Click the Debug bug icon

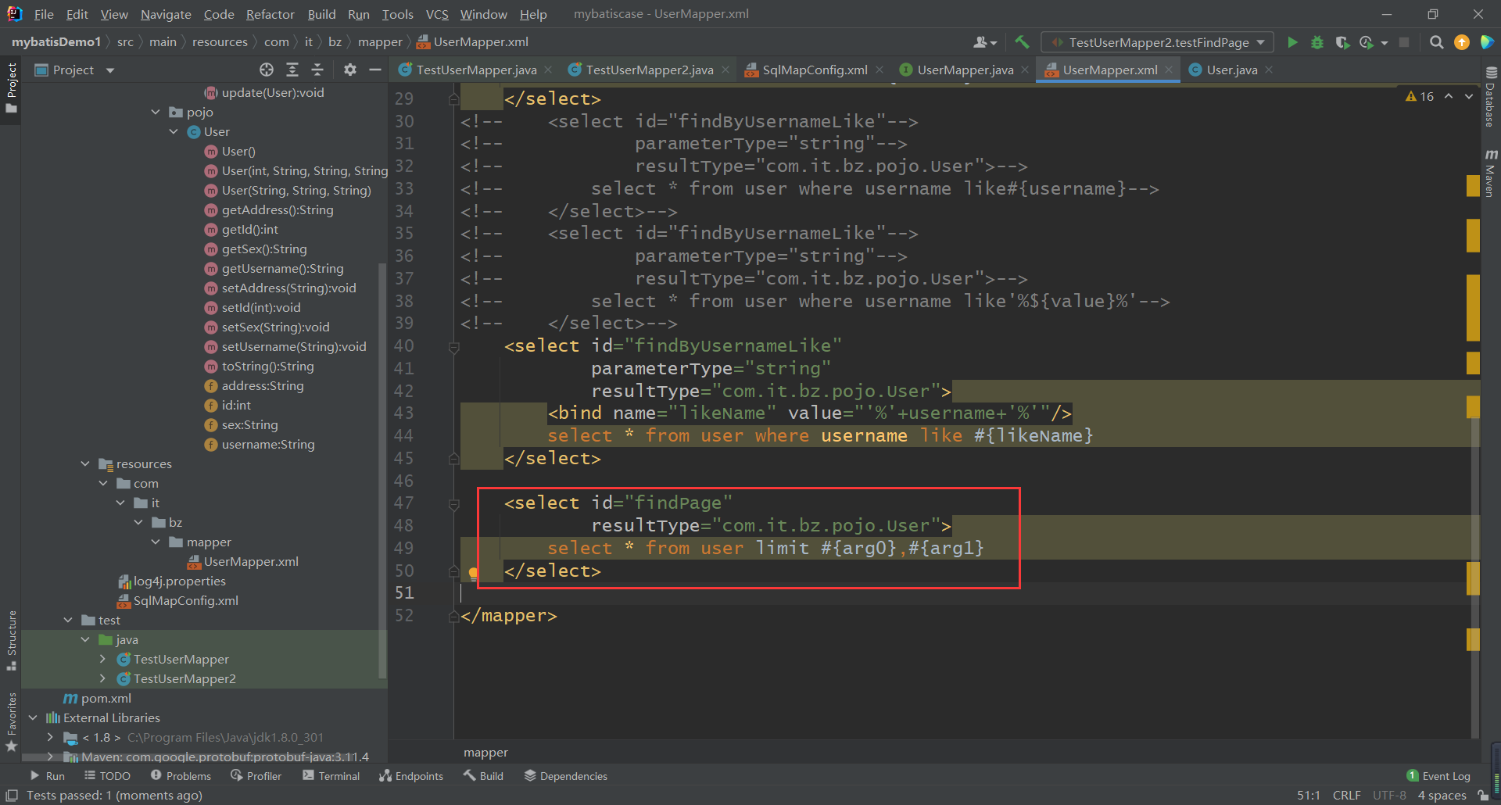coord(1317,42)
